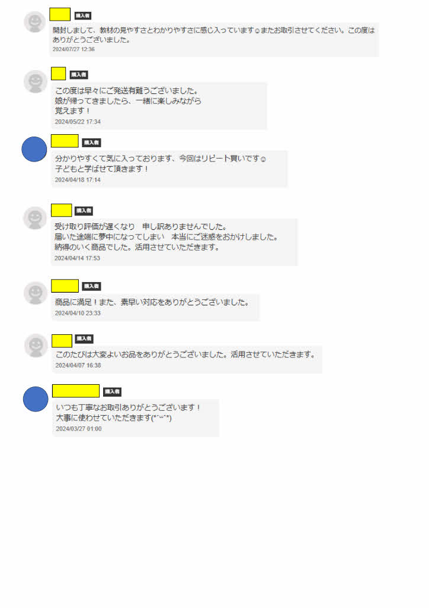Click the review text starting 開封しまして
Image resolution: width=429 pixels, height=608 pixels.
point(213,35)
